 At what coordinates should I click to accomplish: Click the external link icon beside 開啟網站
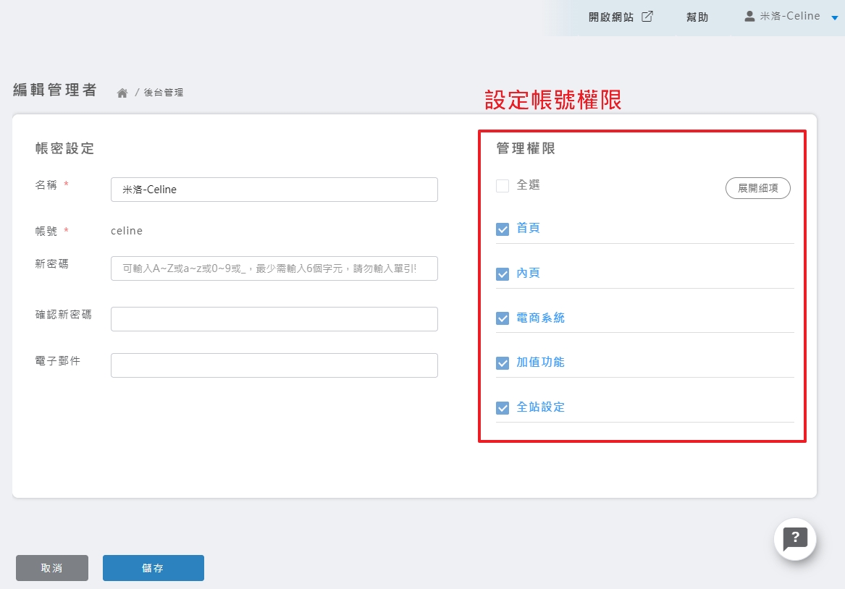pyautogui.click(x=647, y=17)
